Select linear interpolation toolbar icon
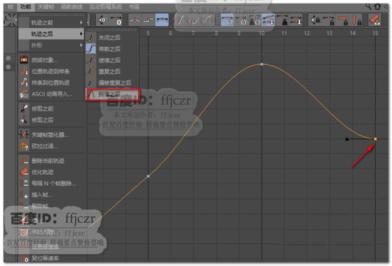Screen dimensions: 392x266 pyautogui.click(x=134, y=20)
